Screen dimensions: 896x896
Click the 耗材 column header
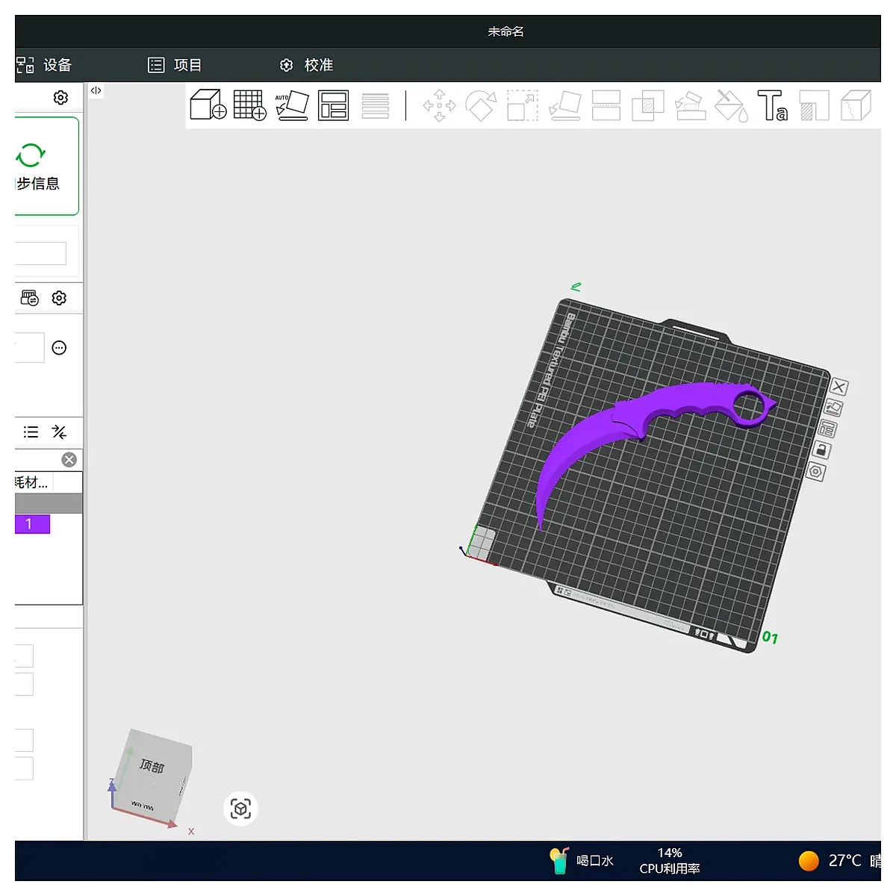click(x=33, y=482)
